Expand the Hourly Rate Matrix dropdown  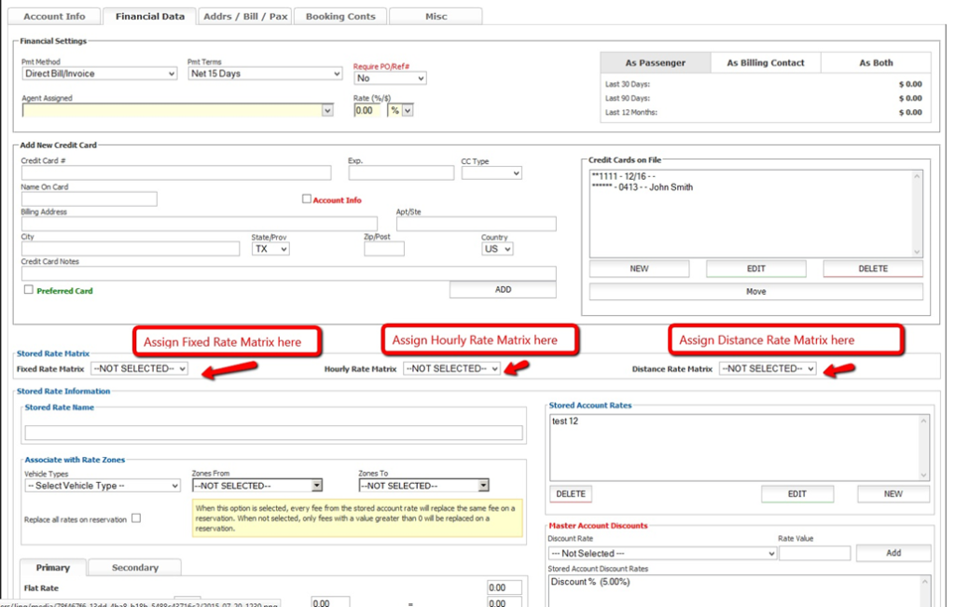pos(451,368)
